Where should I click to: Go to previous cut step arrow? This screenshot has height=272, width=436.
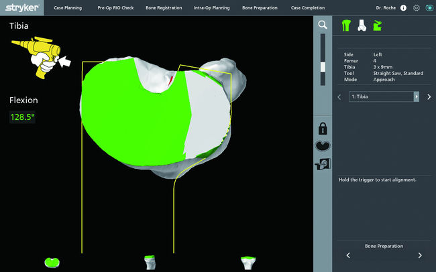coord(339,97)
